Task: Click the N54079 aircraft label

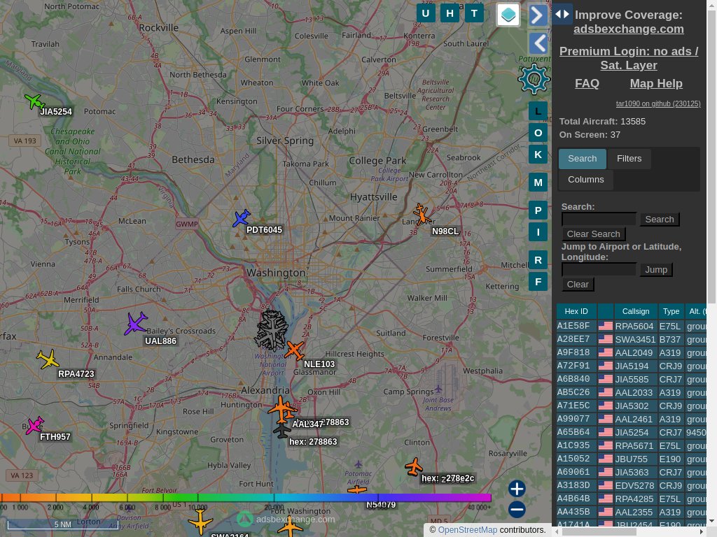Action: [381, 505]
